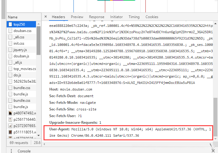Select the top250 request
Screen dimensions: 218x153
21,24
